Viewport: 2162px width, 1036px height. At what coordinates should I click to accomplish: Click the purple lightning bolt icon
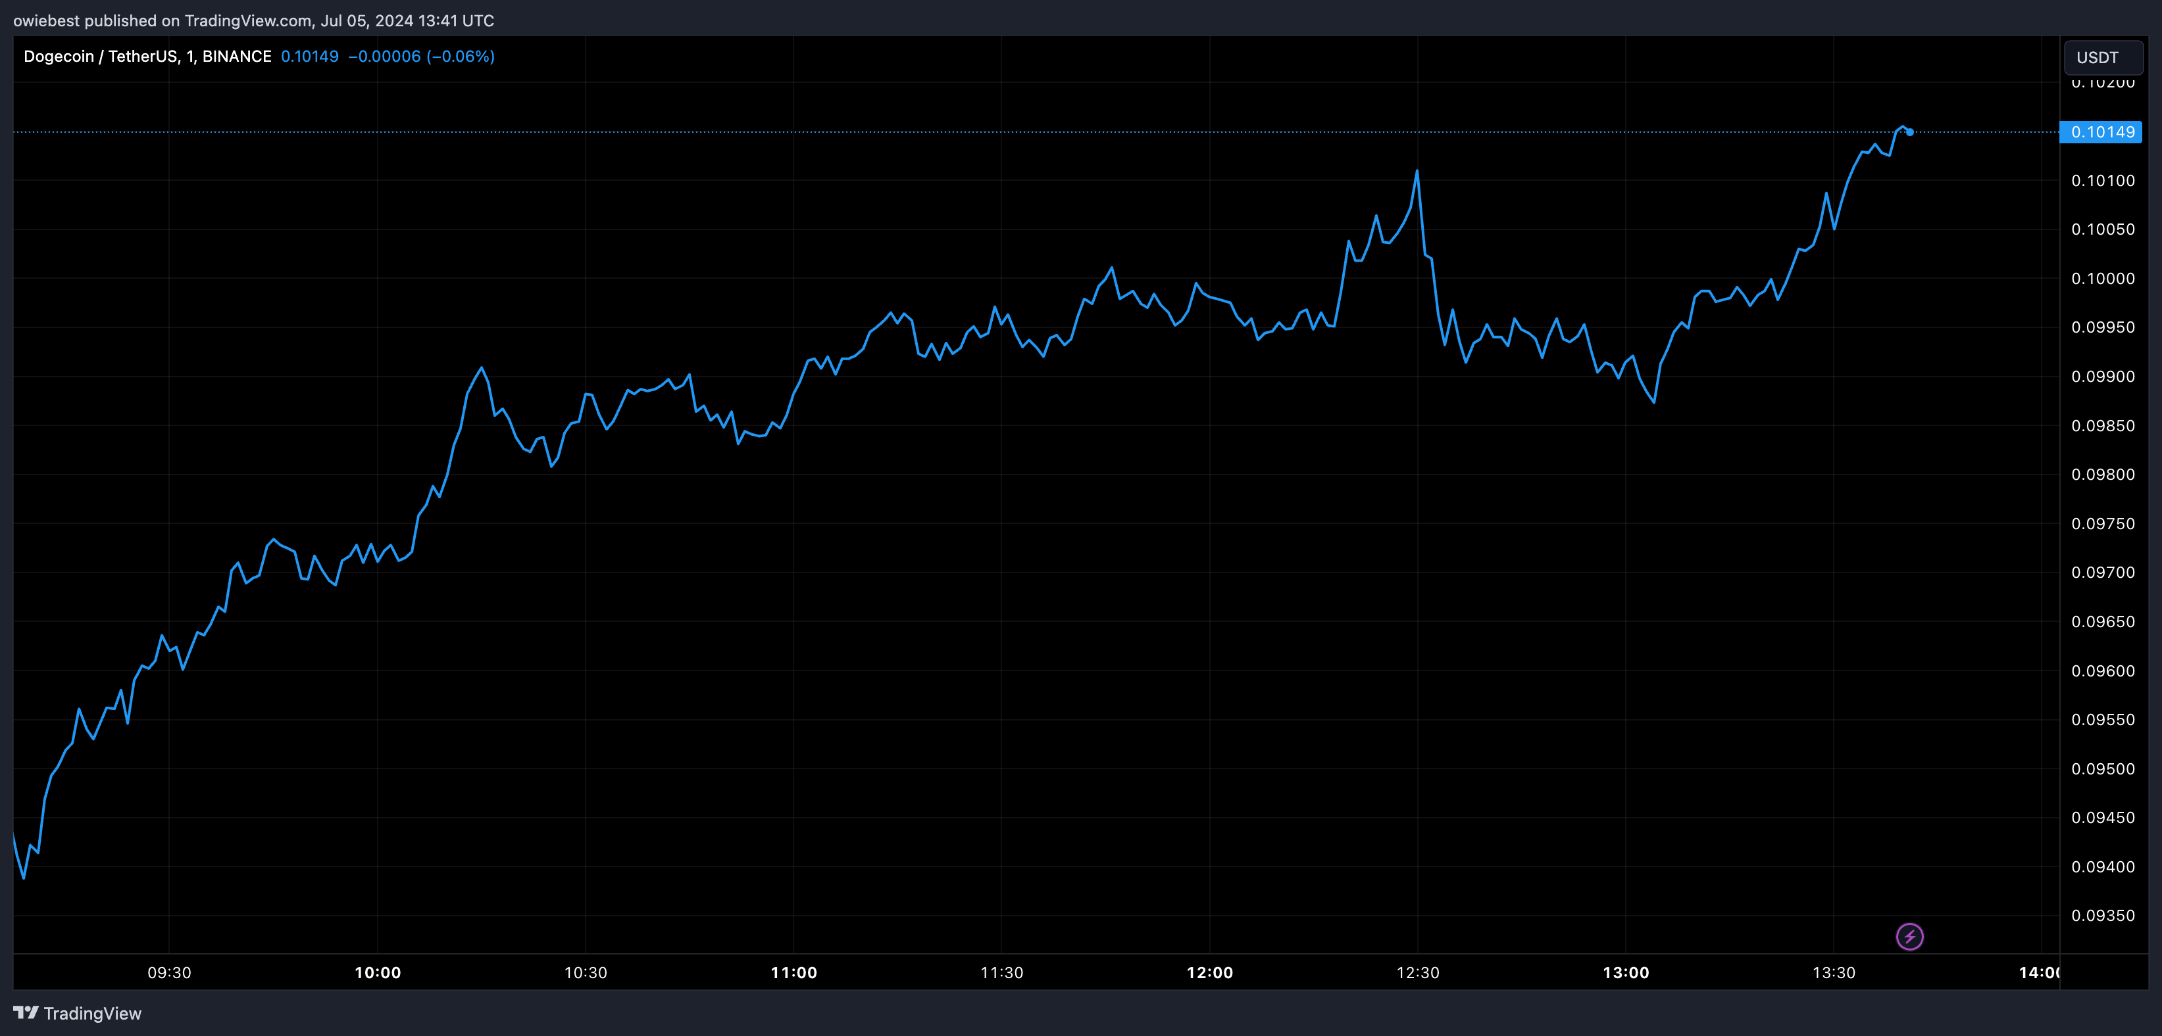click(1909, 936)
